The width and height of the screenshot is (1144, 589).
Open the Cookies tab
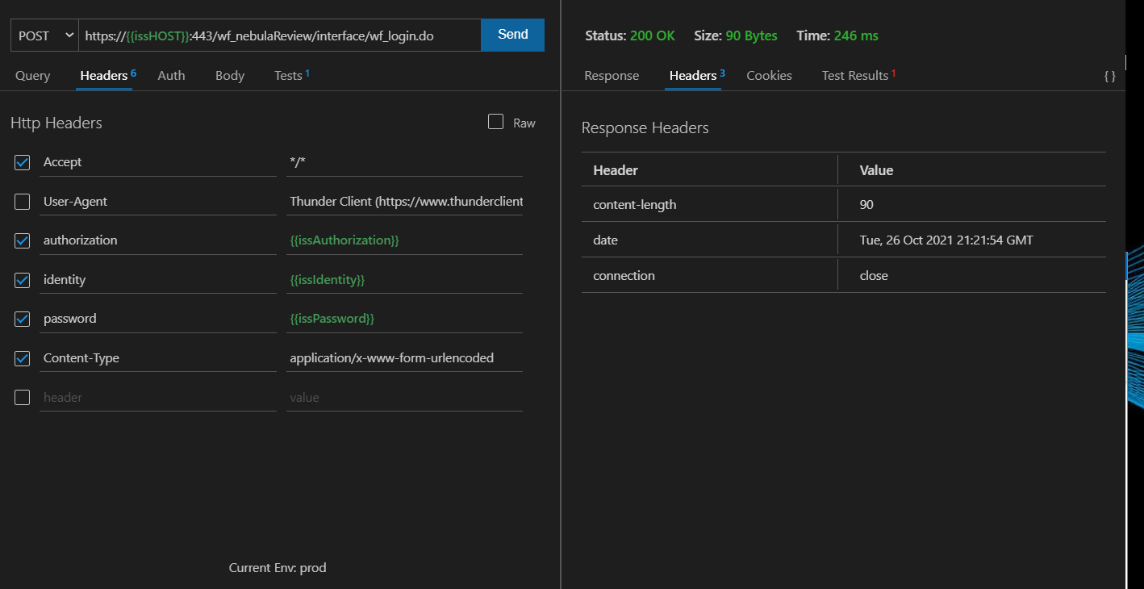click(x=768, y=75)
